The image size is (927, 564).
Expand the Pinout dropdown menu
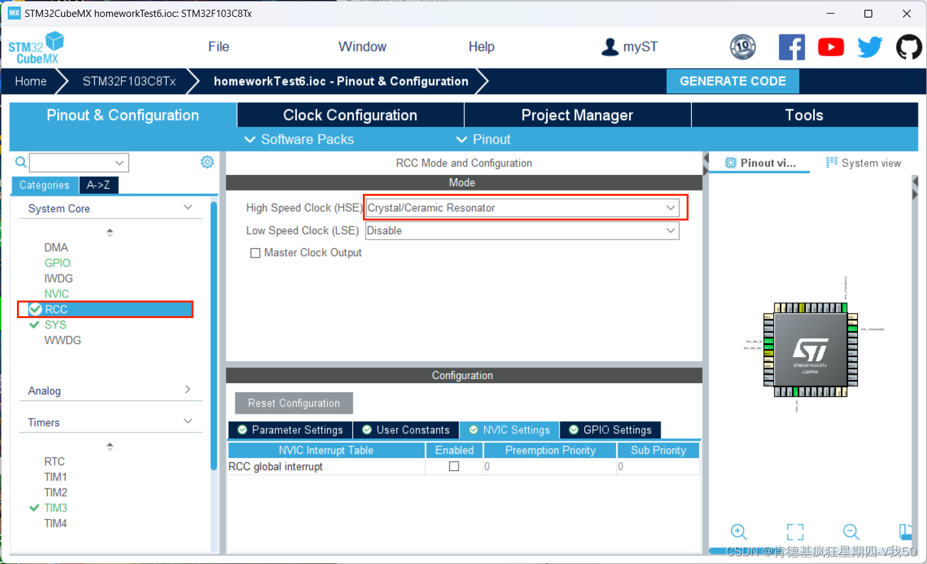tap(483, 139)
